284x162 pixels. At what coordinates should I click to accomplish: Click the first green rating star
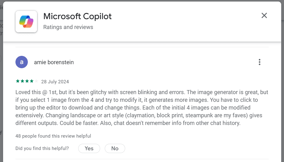click(x=18, y=81)
